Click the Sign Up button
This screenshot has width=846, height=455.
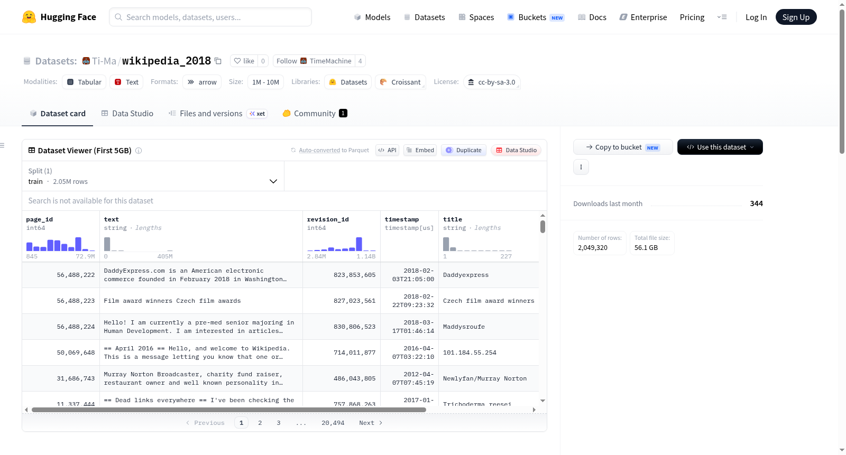(x=796, y=17)
